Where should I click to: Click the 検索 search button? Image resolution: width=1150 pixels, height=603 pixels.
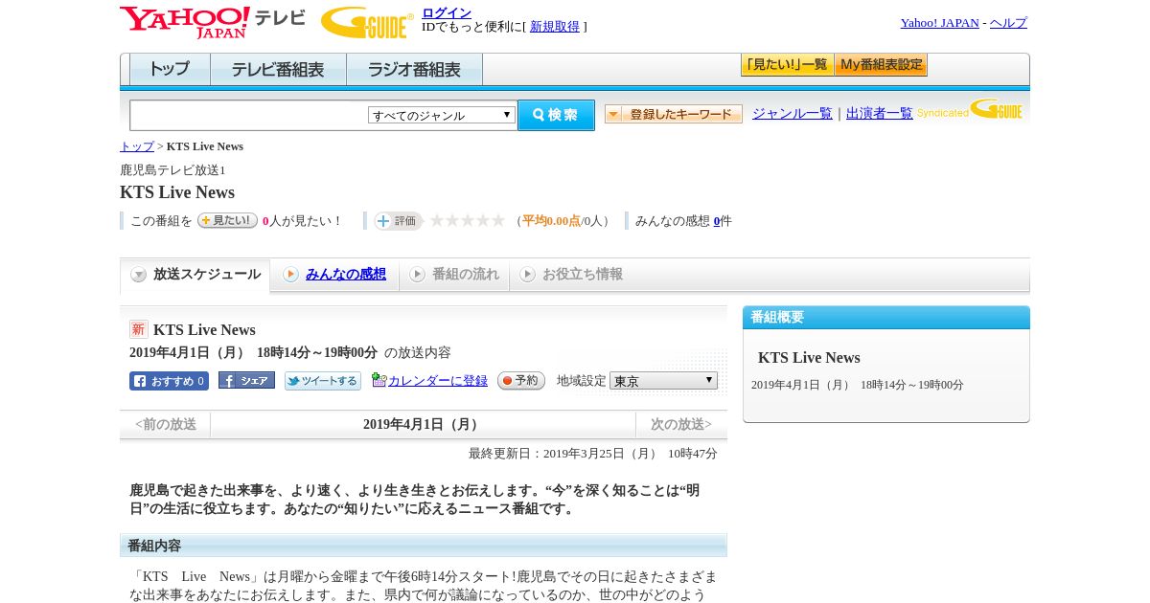click(x=556, y=115)
